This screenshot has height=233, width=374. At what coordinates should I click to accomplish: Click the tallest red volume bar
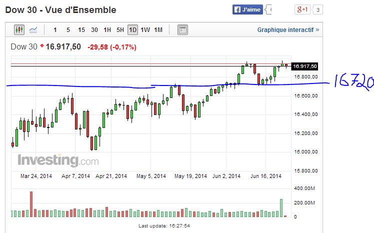[x=31, y=204]
